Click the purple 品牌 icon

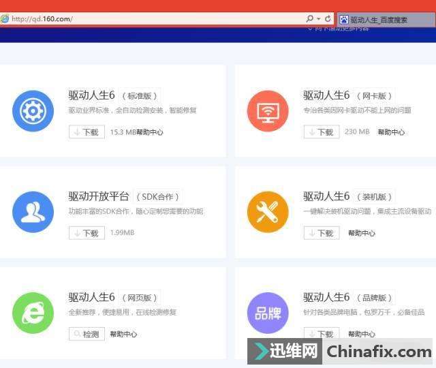coord(268,313)
